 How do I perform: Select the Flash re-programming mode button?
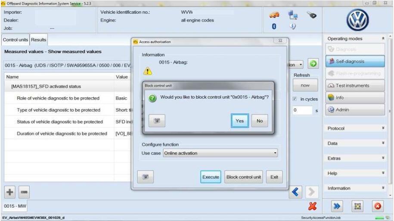click(x=355, y=73)
